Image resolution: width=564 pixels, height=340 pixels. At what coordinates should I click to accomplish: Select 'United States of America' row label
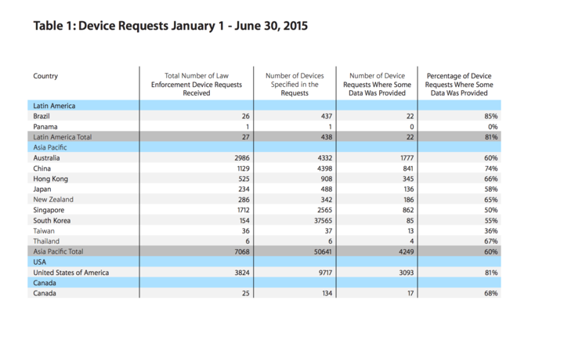[x=70, y=273]
